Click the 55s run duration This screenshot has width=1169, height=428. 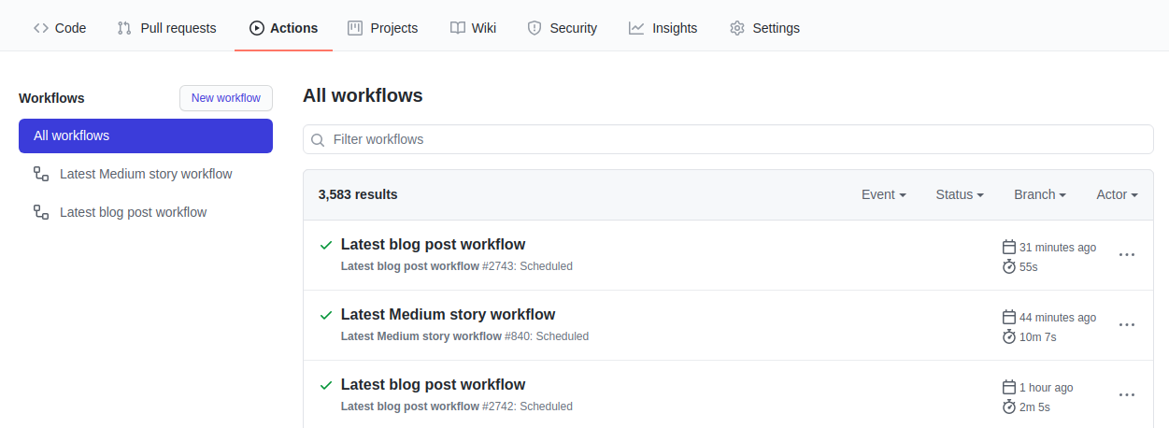[1029, 266]
